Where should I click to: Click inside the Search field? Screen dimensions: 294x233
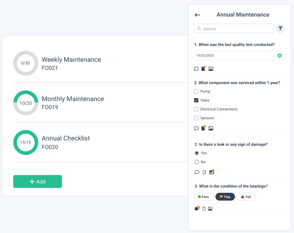coord(233,28)
